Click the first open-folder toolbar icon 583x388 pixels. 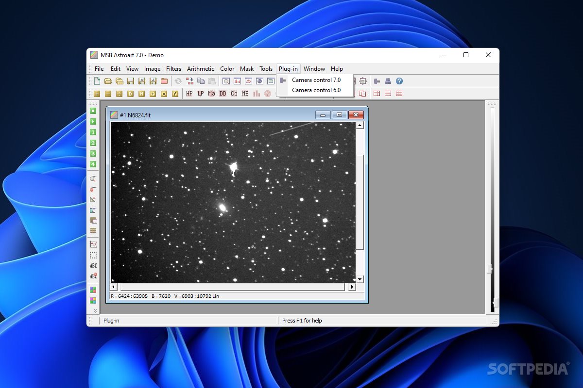pyautogui.click(x=108, y=81)
